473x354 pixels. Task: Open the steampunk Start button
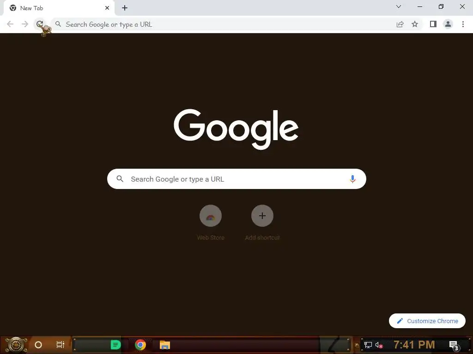point(16,345)
